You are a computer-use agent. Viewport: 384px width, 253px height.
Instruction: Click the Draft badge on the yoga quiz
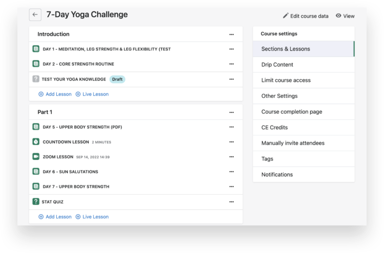117,79
